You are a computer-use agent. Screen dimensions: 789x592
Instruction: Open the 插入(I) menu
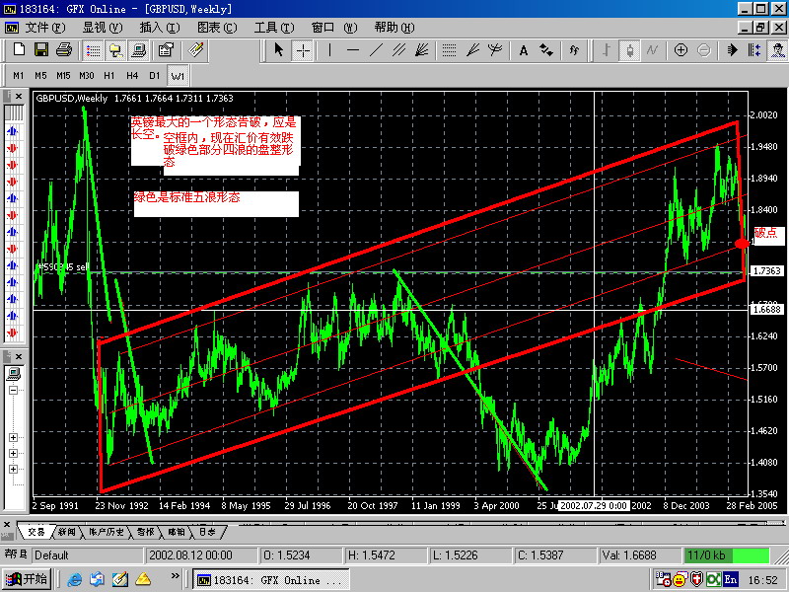(160, 28)
